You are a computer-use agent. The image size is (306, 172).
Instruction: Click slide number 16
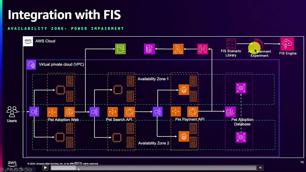click(302, 162)
